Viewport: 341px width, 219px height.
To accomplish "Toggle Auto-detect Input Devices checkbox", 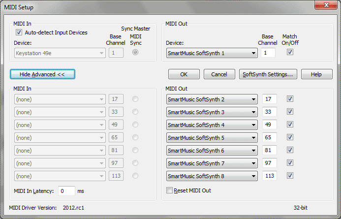I will 19,32.
